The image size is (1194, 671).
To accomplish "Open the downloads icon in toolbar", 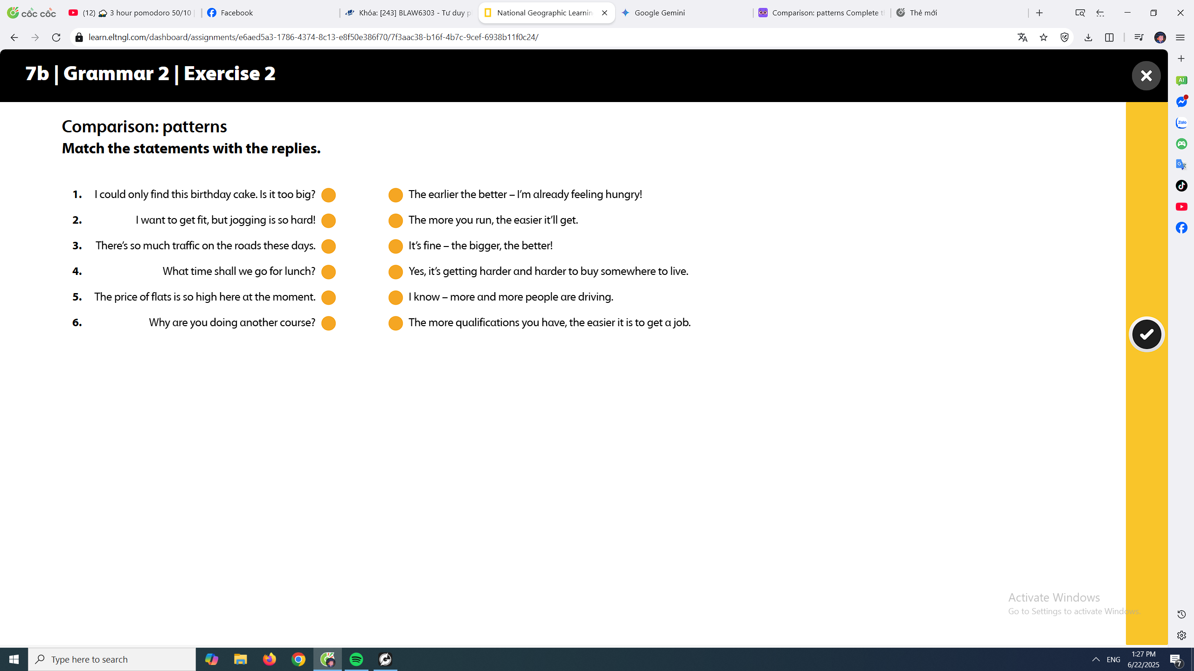I will point(1088,37).
